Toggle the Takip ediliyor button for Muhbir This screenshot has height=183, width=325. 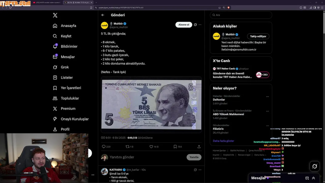[x=258, y=36]
